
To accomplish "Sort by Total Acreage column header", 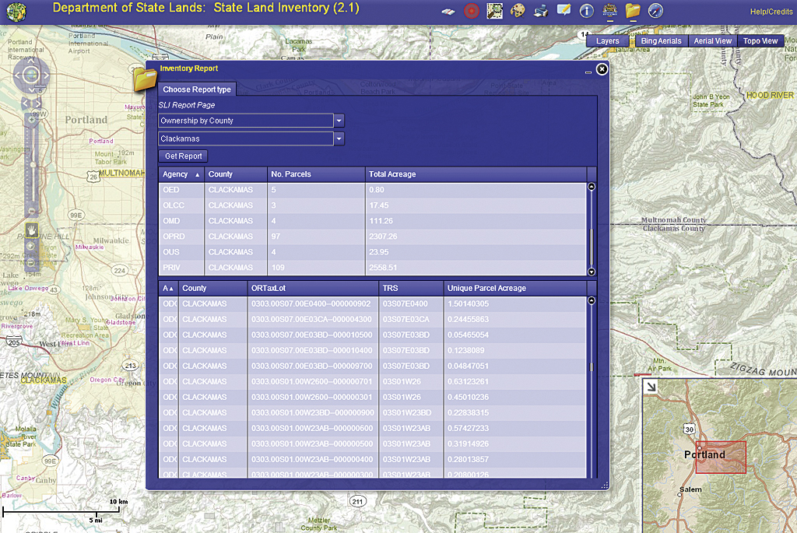I will pos(476,174).
